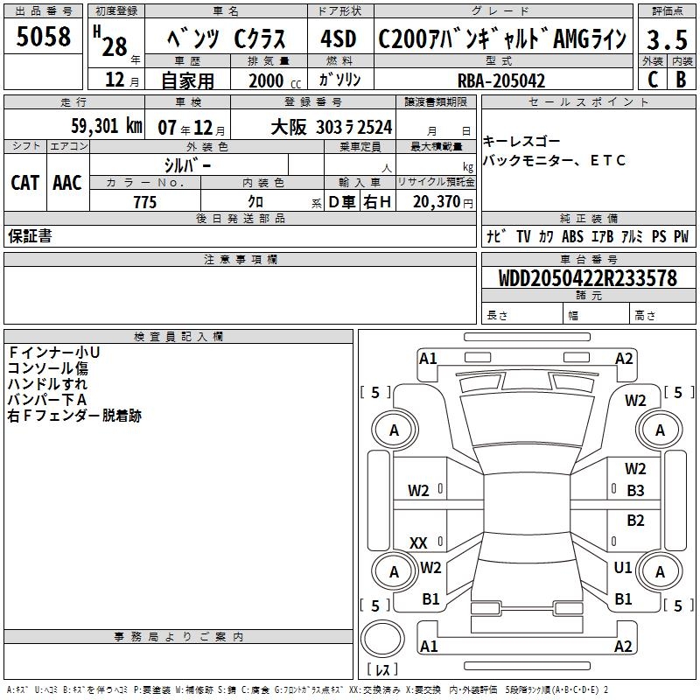Screen dimensions: 700x700
Task: Click the 純正装備 header
Action: point(588,218)
